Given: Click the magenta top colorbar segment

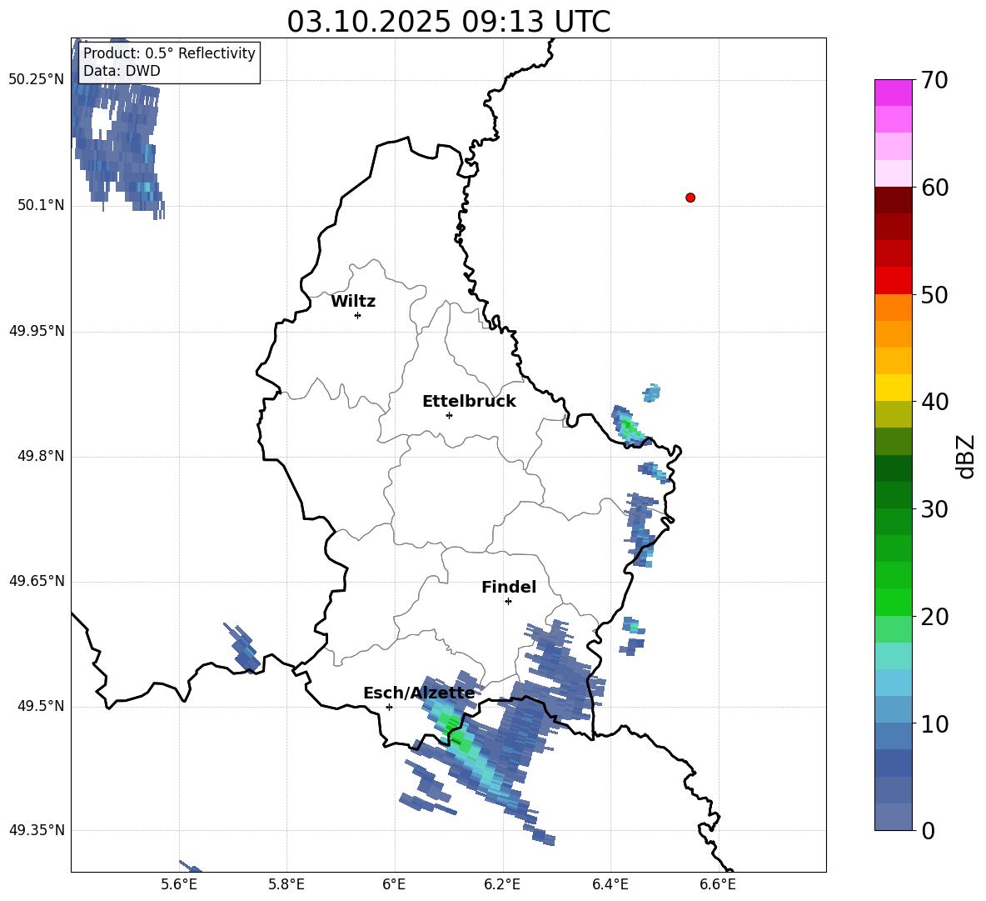Looking at the screenshot, I should [x=893, y=93].
